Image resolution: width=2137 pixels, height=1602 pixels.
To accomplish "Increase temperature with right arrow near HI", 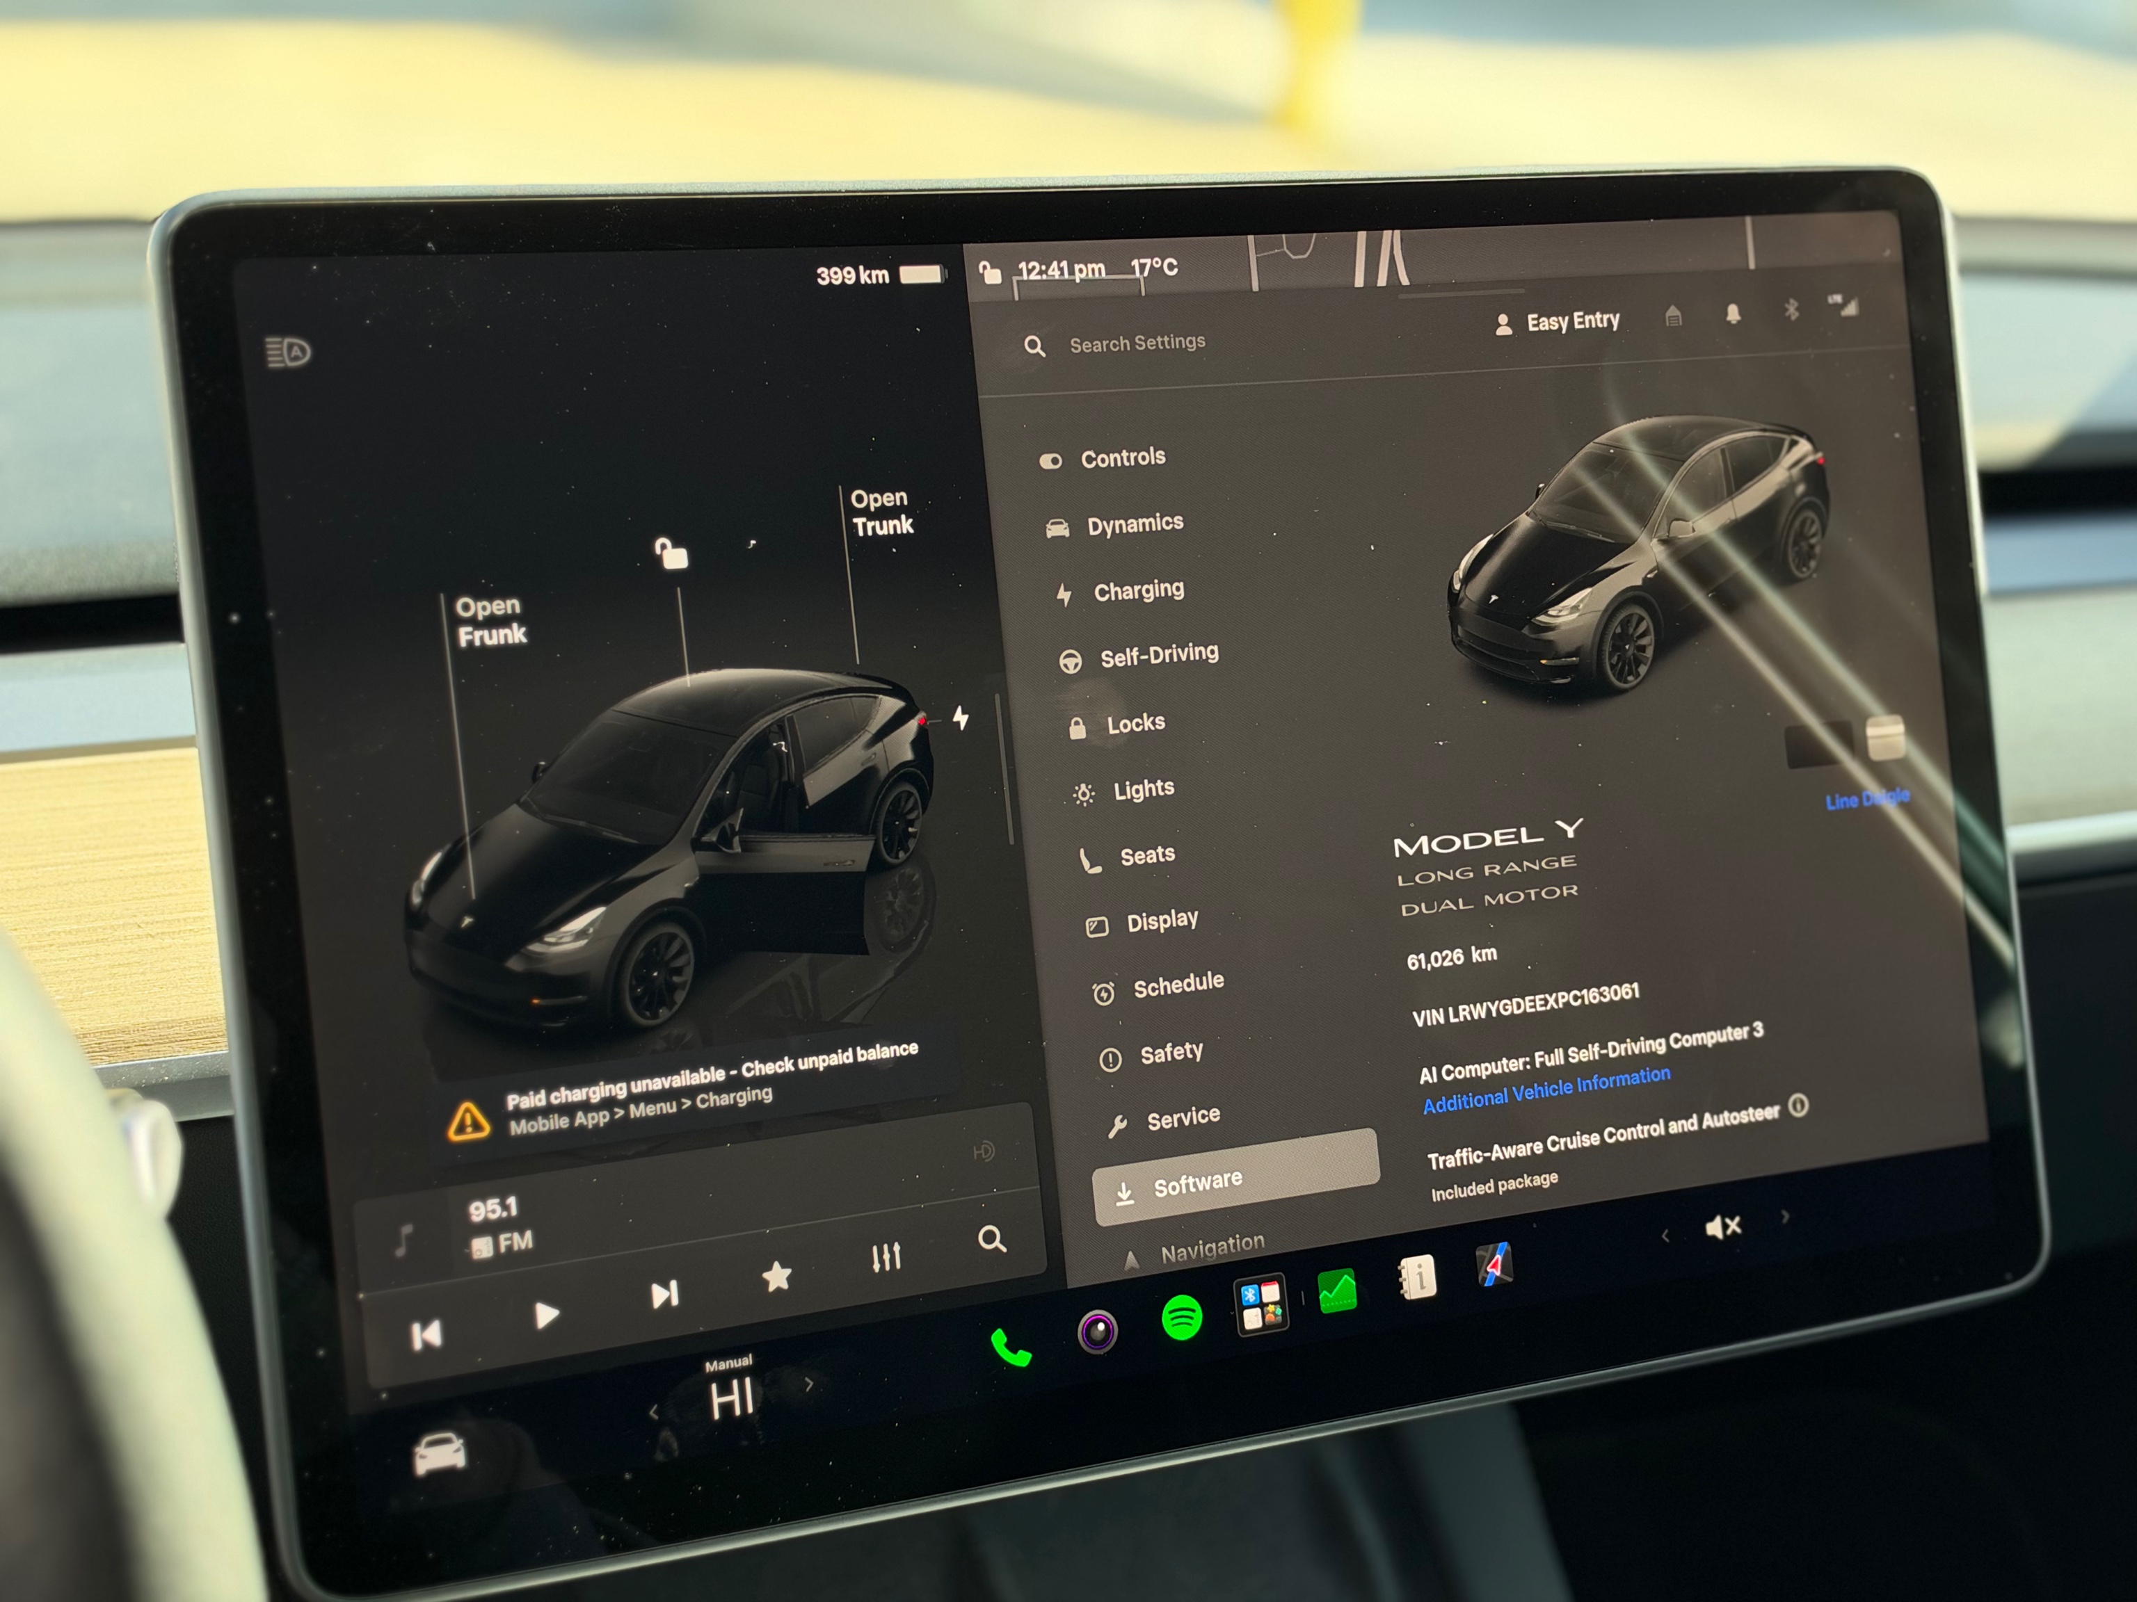I will point(808,1385).
